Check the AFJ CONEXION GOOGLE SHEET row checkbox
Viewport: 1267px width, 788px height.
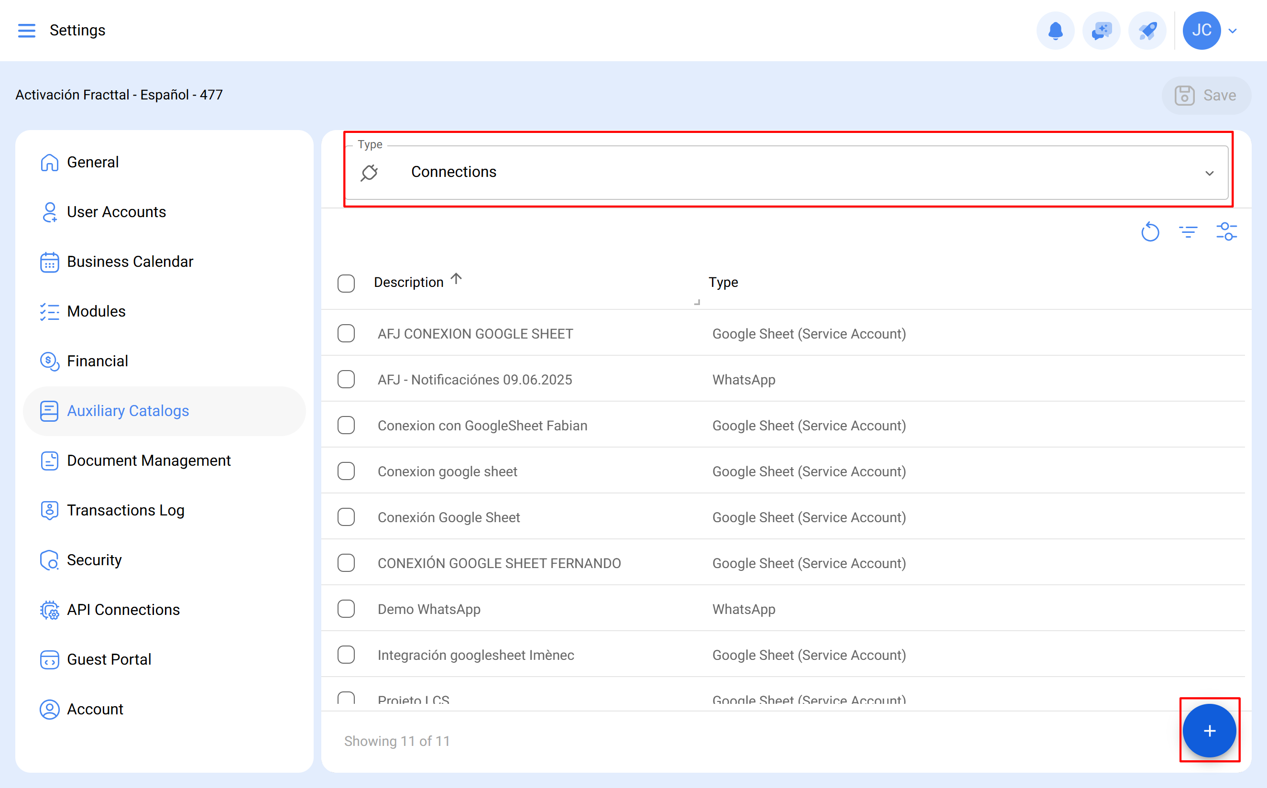tap(346, 334)
